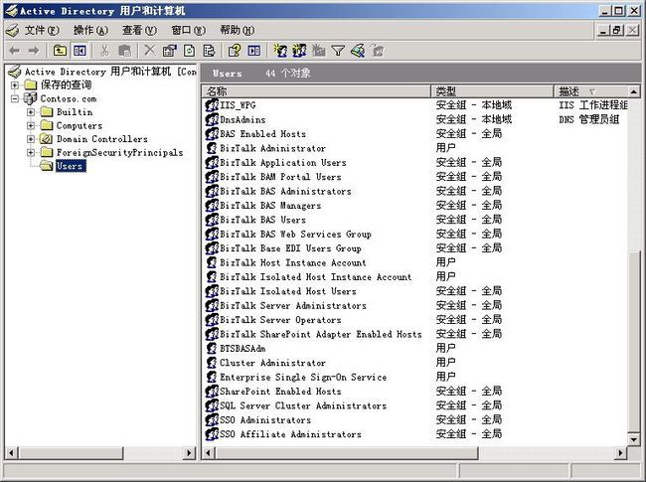This screenshot has height=482, width=646.
Task: Click list pane scroll right arrow
Action: click(x=620, y=453)
